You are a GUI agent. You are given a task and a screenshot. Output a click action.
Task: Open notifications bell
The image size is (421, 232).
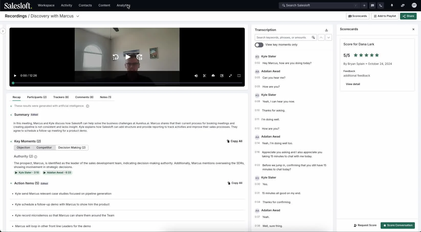pyautogui.click(x=392, y=5)
